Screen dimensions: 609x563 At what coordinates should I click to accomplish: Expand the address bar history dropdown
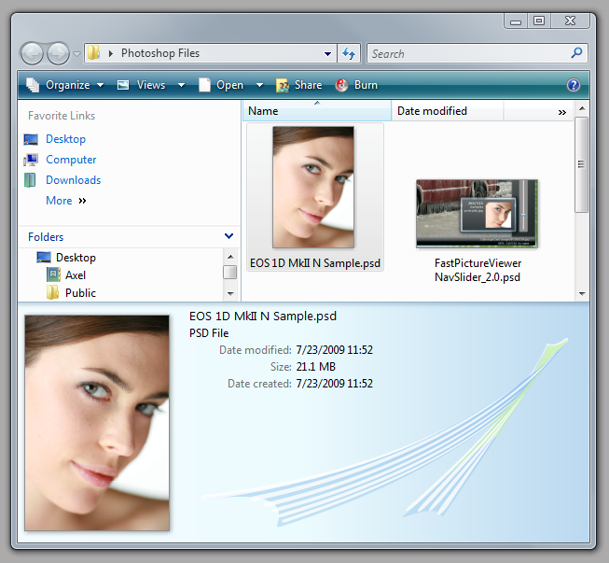(327, 53)
